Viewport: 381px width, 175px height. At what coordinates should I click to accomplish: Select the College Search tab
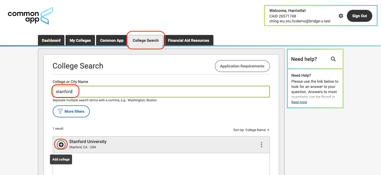pyautogui.click(x=146, y=40)
